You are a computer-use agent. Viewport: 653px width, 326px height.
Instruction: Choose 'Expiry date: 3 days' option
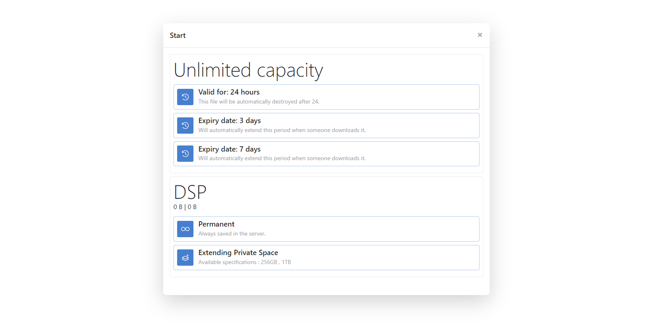229,121
